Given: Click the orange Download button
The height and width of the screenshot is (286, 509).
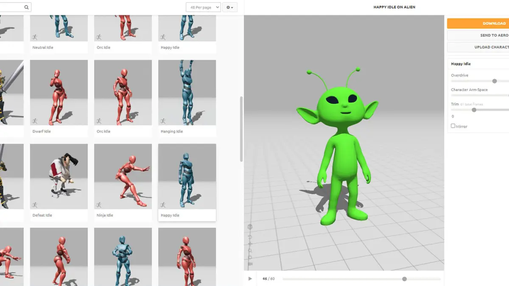Looking at the screenshot, I should pyautogui.click(x=478, y=23).
